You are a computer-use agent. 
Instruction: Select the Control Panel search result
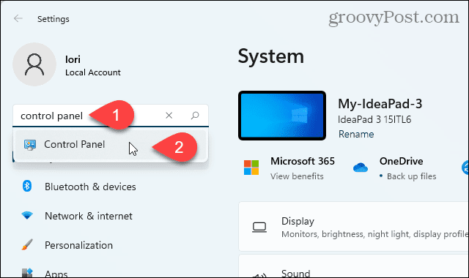(x=111, y=145)
